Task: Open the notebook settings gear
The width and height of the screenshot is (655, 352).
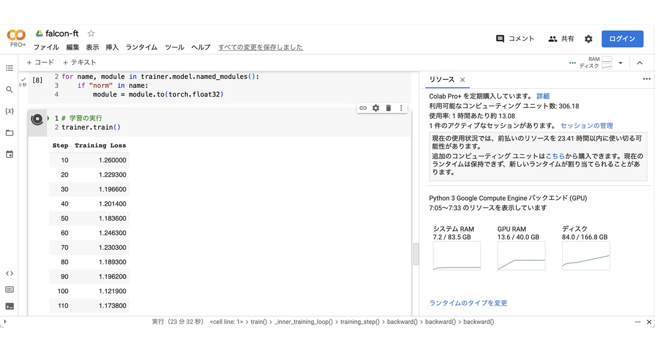Action: pos(588,39)
